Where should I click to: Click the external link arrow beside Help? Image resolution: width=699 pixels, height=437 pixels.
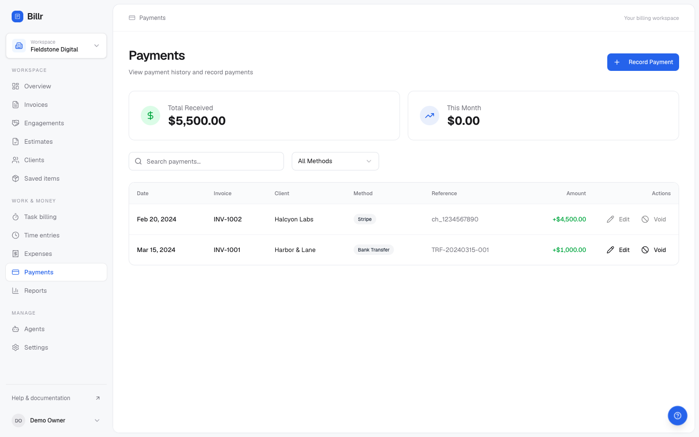coord(98,398)
